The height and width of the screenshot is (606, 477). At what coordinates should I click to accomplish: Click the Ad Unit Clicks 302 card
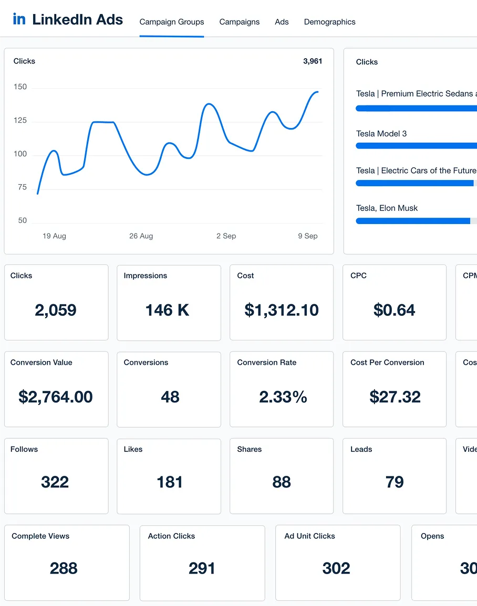pos(338,562)
